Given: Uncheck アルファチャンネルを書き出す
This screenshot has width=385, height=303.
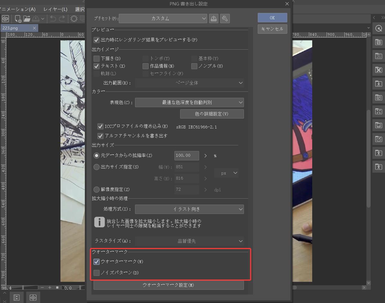Looking at the screenshot, I should pyautogui.click(x=100, y=136).
